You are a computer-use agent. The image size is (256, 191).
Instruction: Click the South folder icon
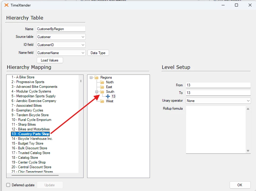pyautogui.click(x=102, y=92)
